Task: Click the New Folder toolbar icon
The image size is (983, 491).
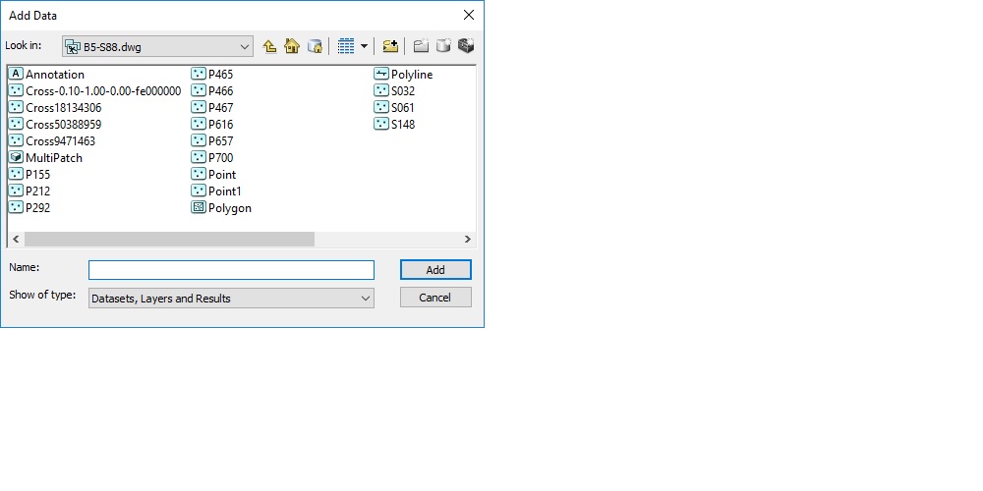Action: click(421, 46)
